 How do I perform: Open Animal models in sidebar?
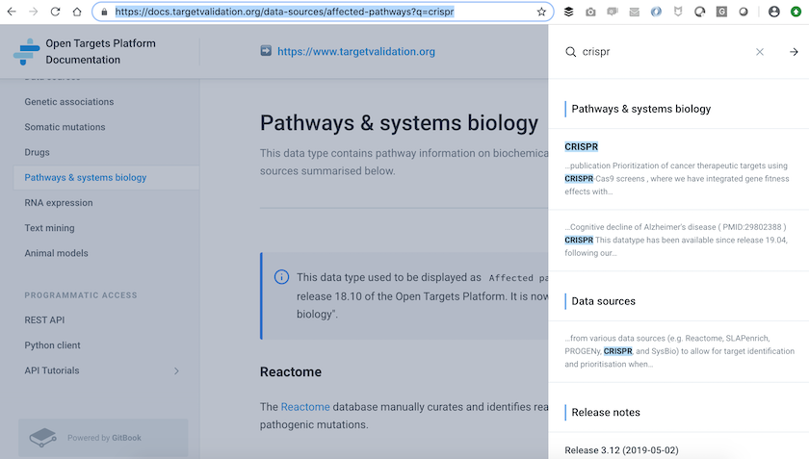pyautogui.click(x=56, y=253)
